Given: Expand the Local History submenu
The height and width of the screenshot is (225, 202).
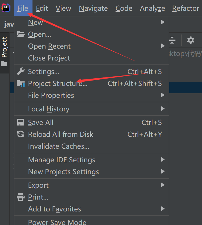Looking at the screenshot, I should point(92,109).
